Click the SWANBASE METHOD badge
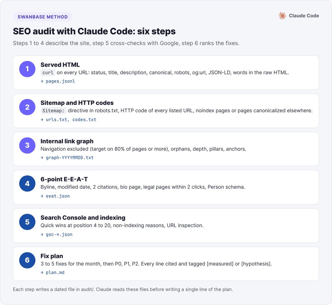The image size is (332, 305). [43, 17]
